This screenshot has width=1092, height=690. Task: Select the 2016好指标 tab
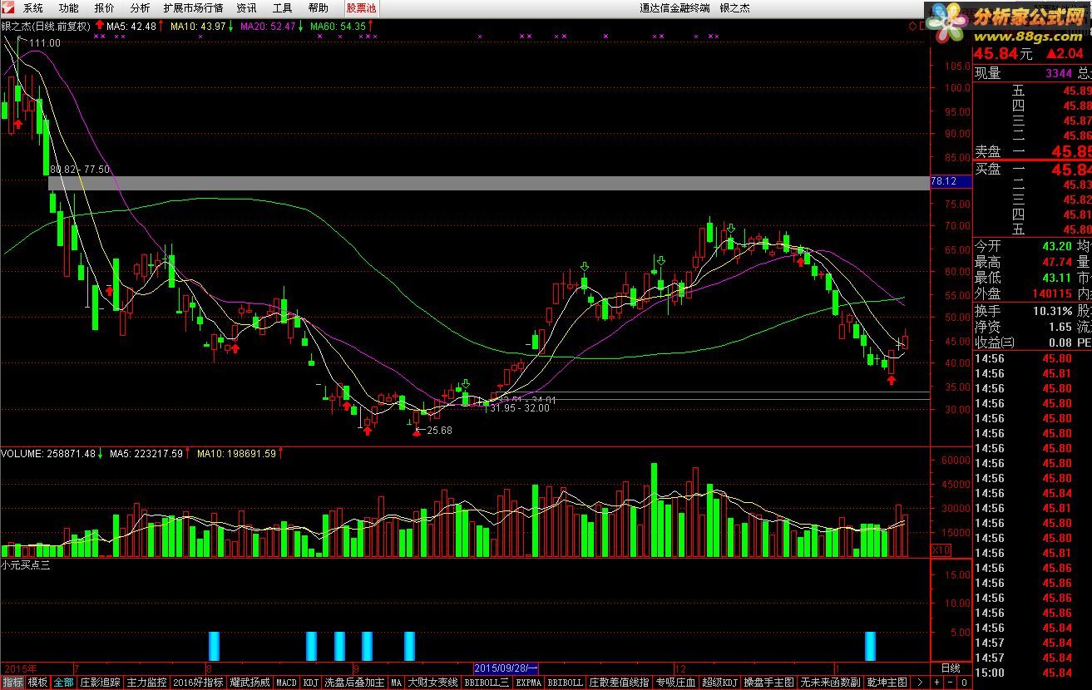point(198,683)
